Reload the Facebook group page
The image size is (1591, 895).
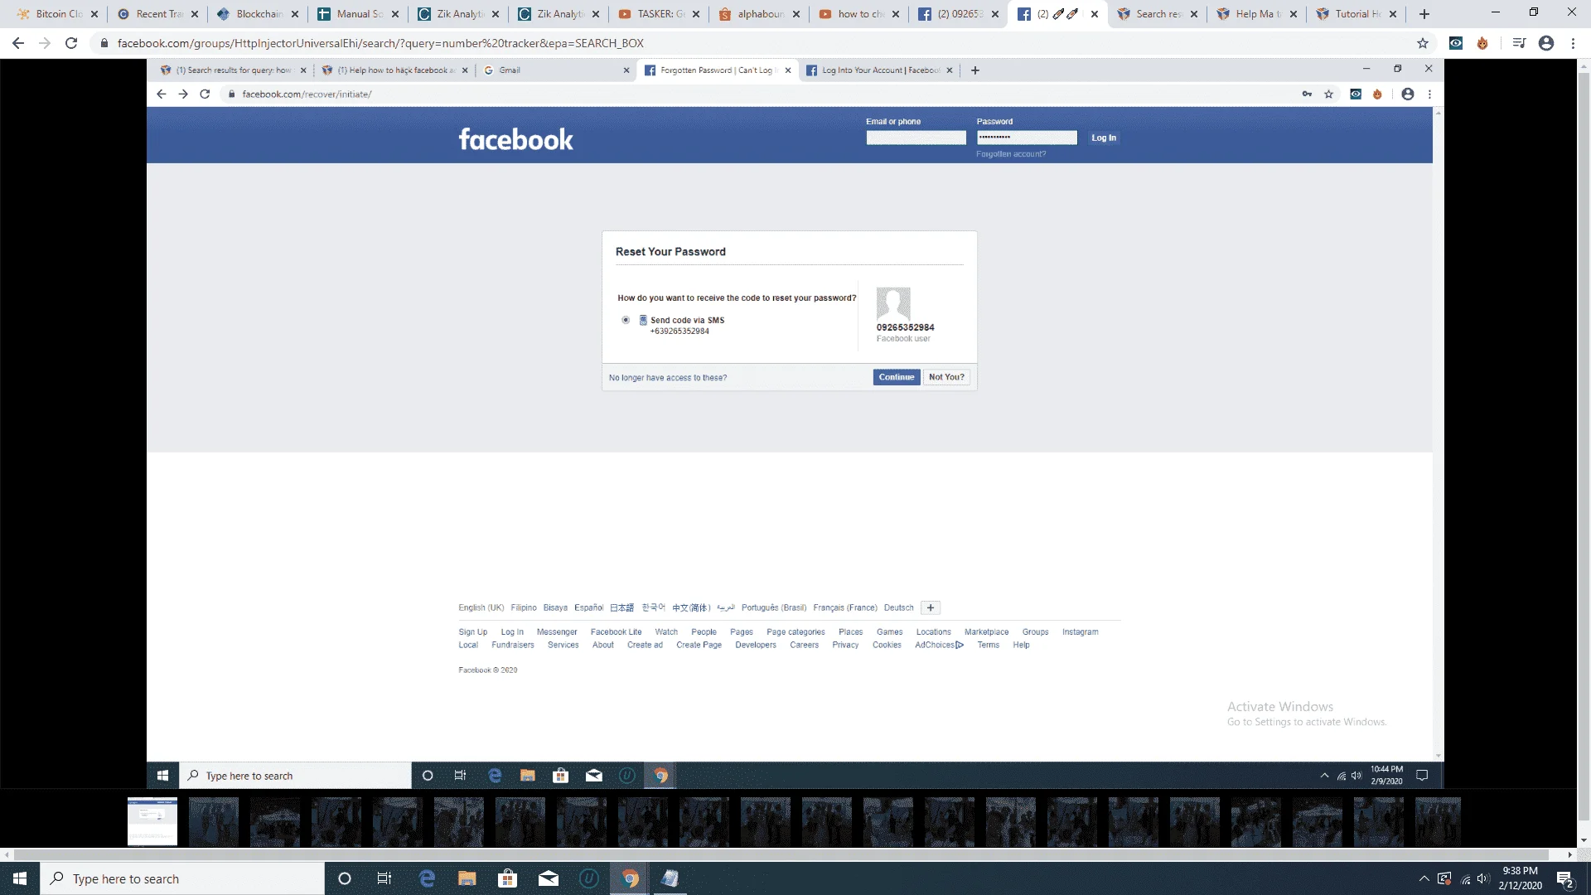point(71,43)
